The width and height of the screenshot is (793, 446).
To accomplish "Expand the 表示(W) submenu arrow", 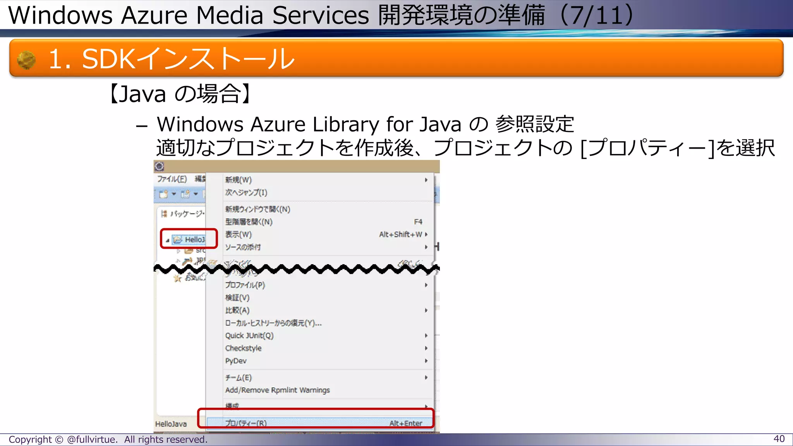I will (x=426, y=234).
